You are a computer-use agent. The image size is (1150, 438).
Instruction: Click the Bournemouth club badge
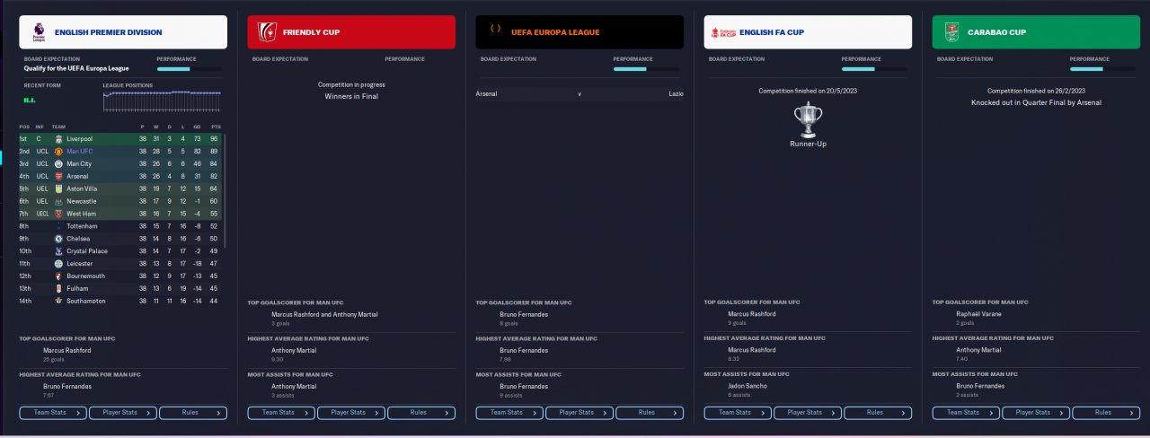coord(58,276)
